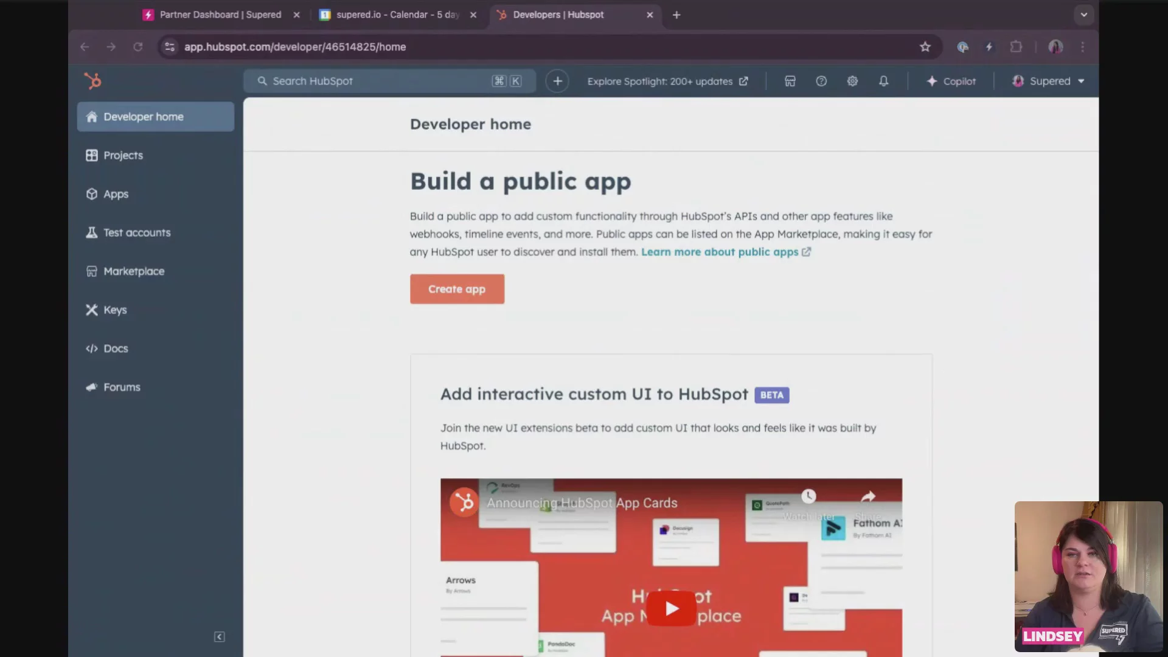
Task: Open a new browser tab
Action: [x=676, y=15]
